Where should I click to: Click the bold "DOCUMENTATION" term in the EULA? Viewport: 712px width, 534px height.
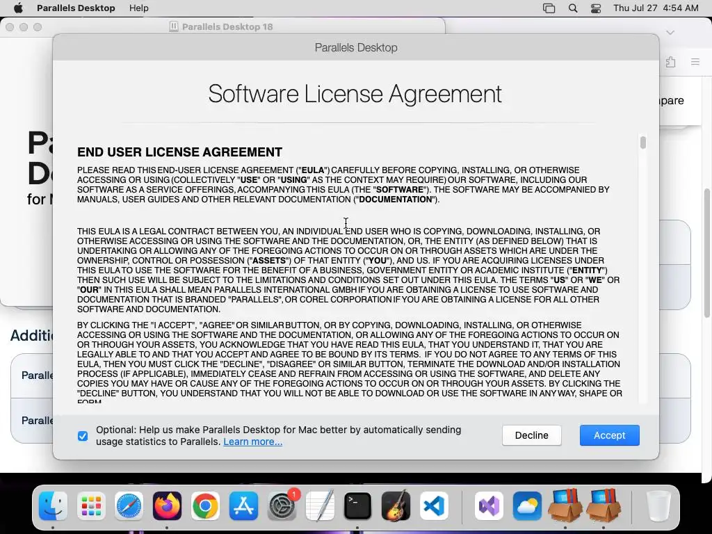point(396,200)
